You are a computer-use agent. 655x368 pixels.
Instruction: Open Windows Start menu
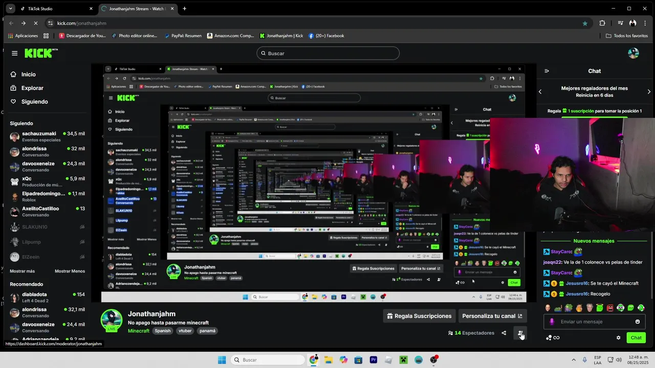222,360
